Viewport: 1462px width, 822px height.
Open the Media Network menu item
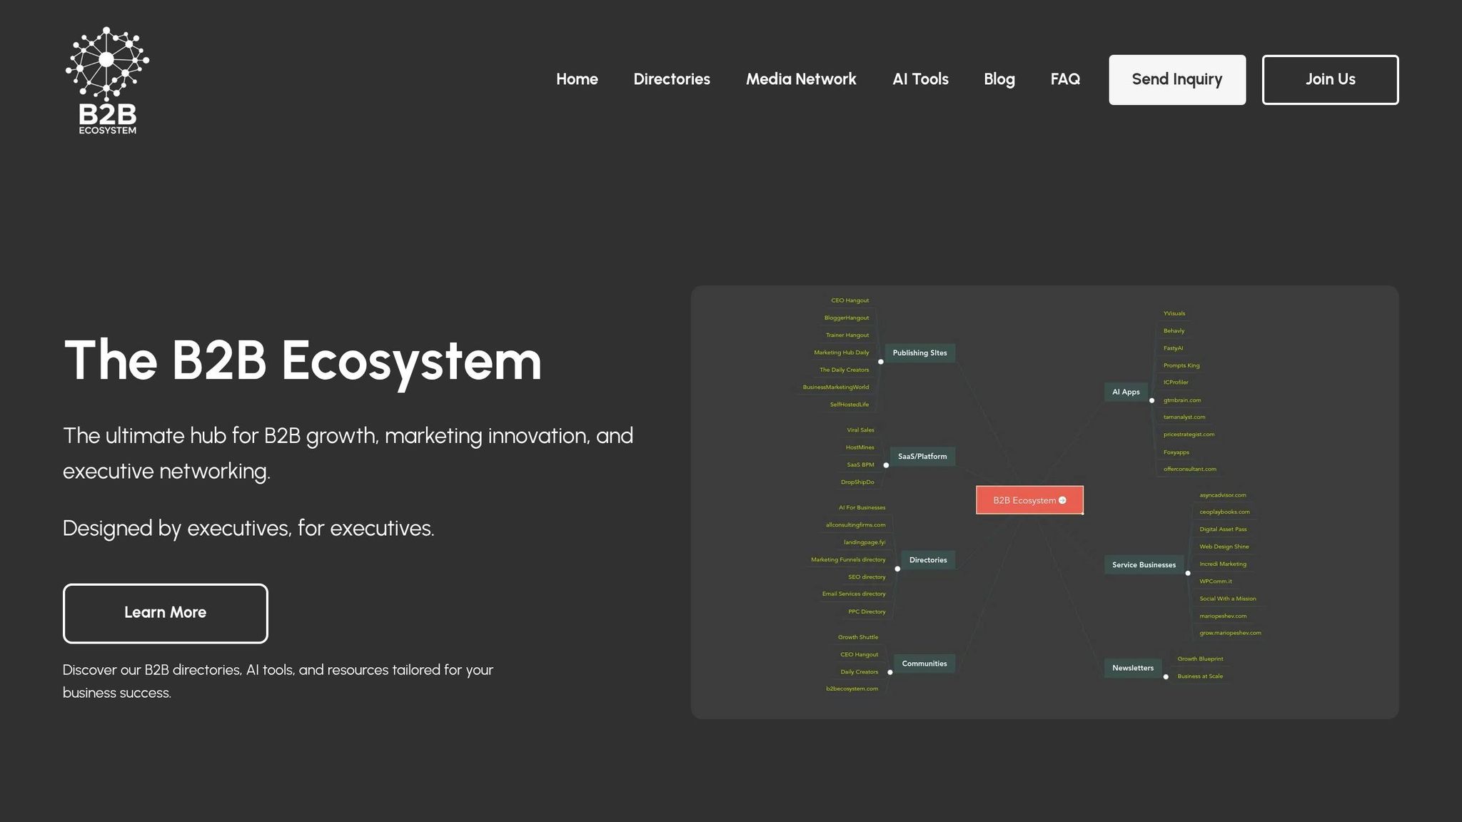[801, 79]
